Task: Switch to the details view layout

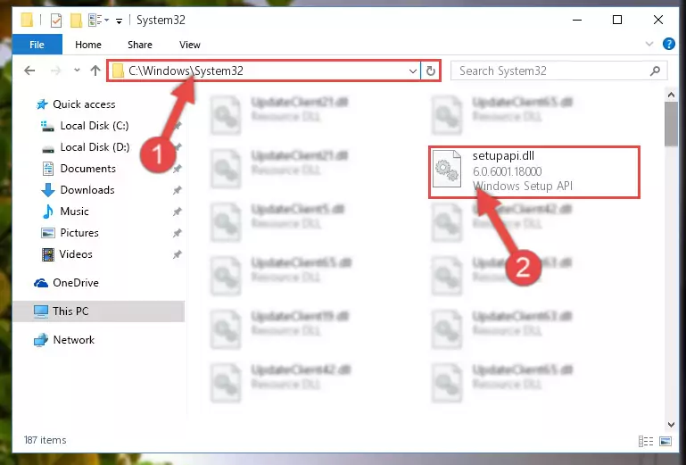Action: [x=646, y=441]
